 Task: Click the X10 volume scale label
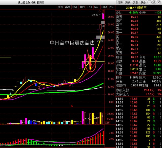point(107,123)
